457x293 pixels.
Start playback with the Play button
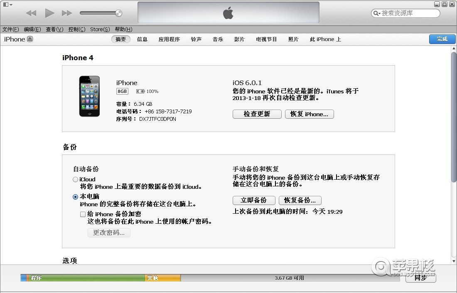pyautogui.click(x=49, y=13)
